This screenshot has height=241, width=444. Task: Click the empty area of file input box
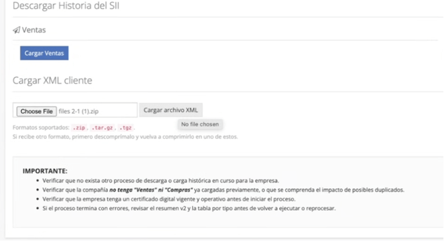click(117, 111)
